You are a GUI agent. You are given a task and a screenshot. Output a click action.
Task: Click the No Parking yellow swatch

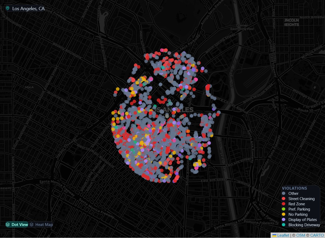(x=284, y=214)
